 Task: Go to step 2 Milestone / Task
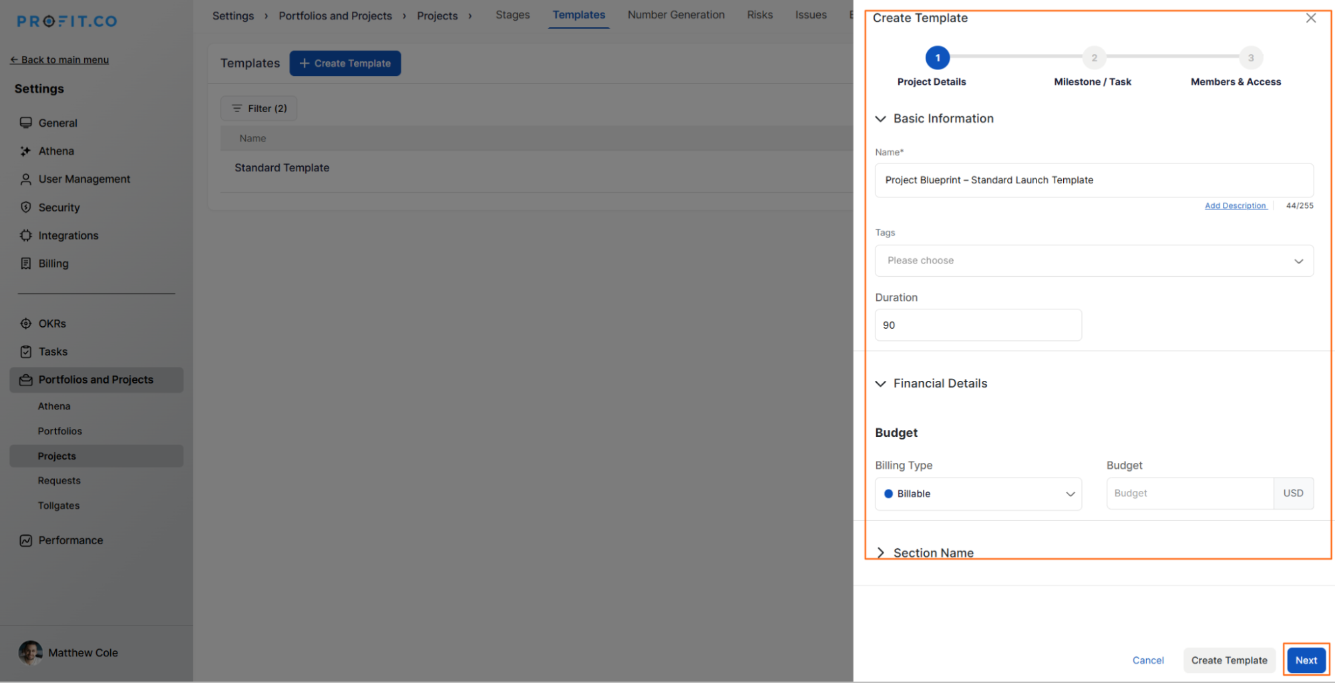pos(1093,58)
